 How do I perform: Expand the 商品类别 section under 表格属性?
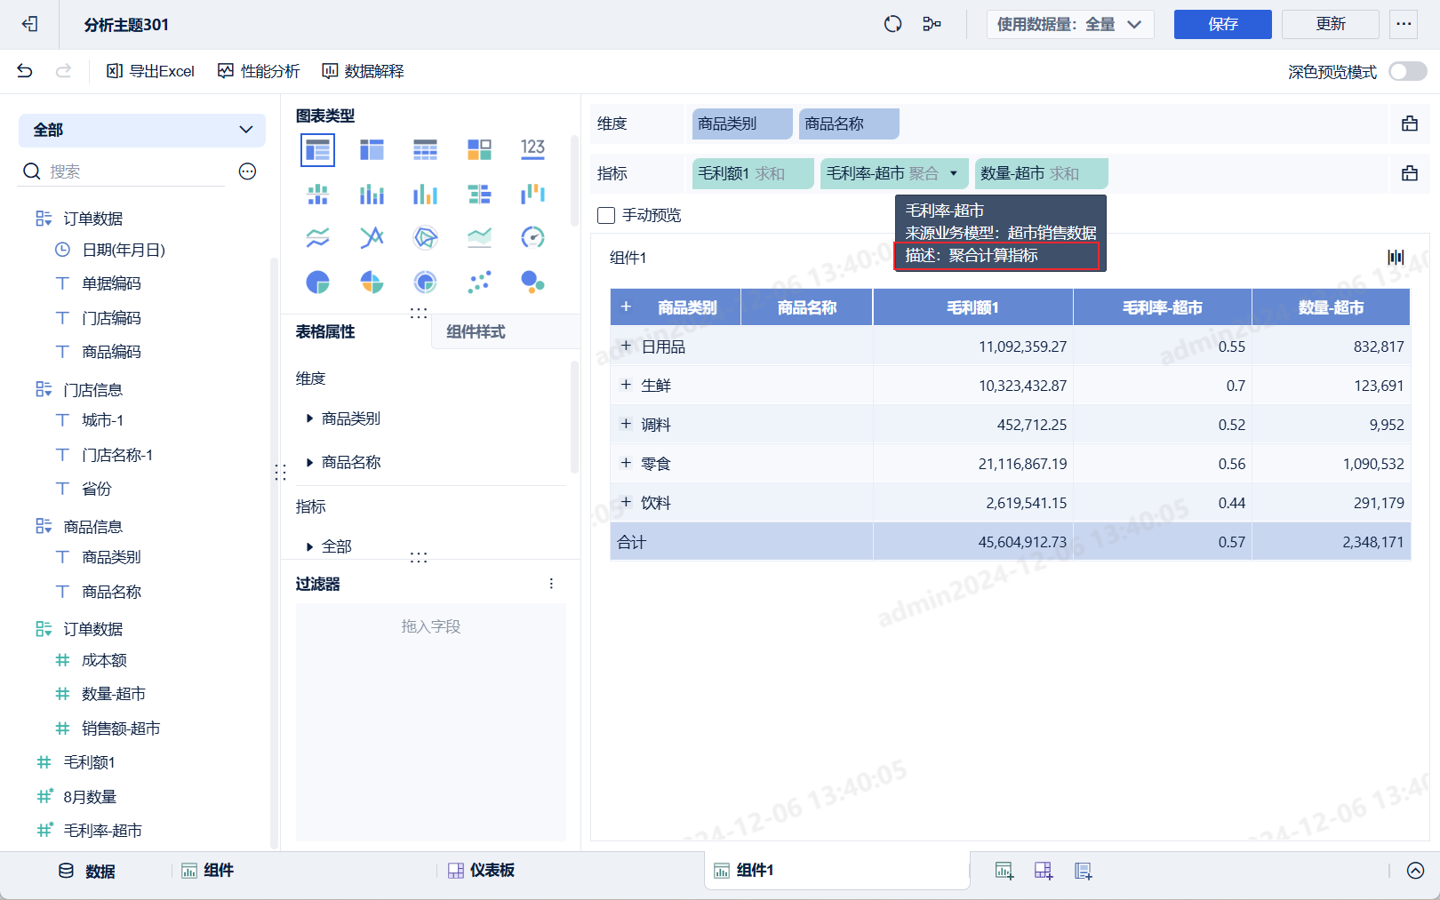point(309,418)
